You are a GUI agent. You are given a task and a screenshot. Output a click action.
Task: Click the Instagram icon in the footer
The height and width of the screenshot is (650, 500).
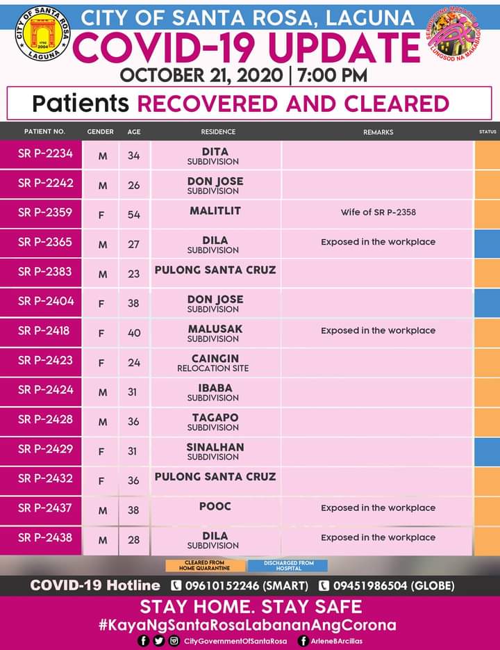[174, 640]
